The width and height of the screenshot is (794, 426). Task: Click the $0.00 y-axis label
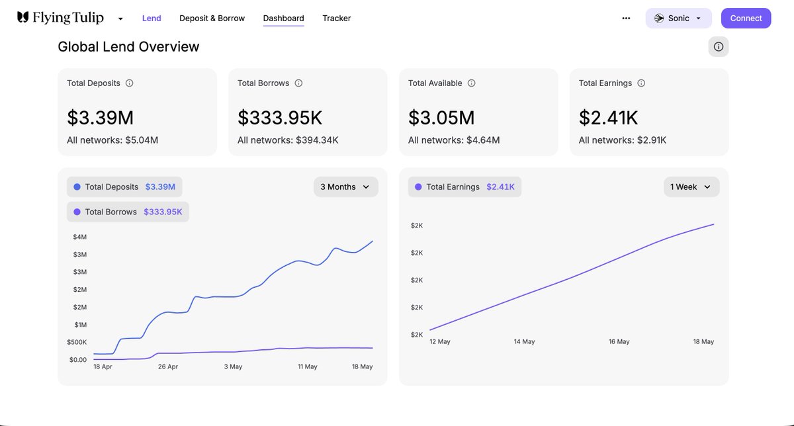click(x=78, y=360)
